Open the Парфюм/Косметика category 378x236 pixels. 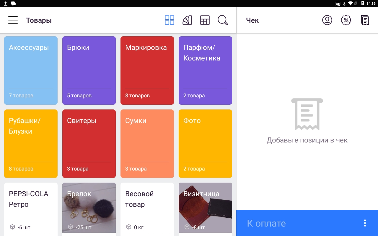tap(205, 70)
